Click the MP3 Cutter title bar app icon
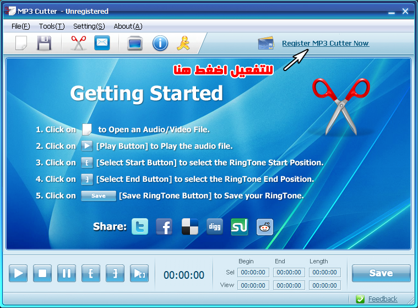418x308 pixels. point(10,11)
